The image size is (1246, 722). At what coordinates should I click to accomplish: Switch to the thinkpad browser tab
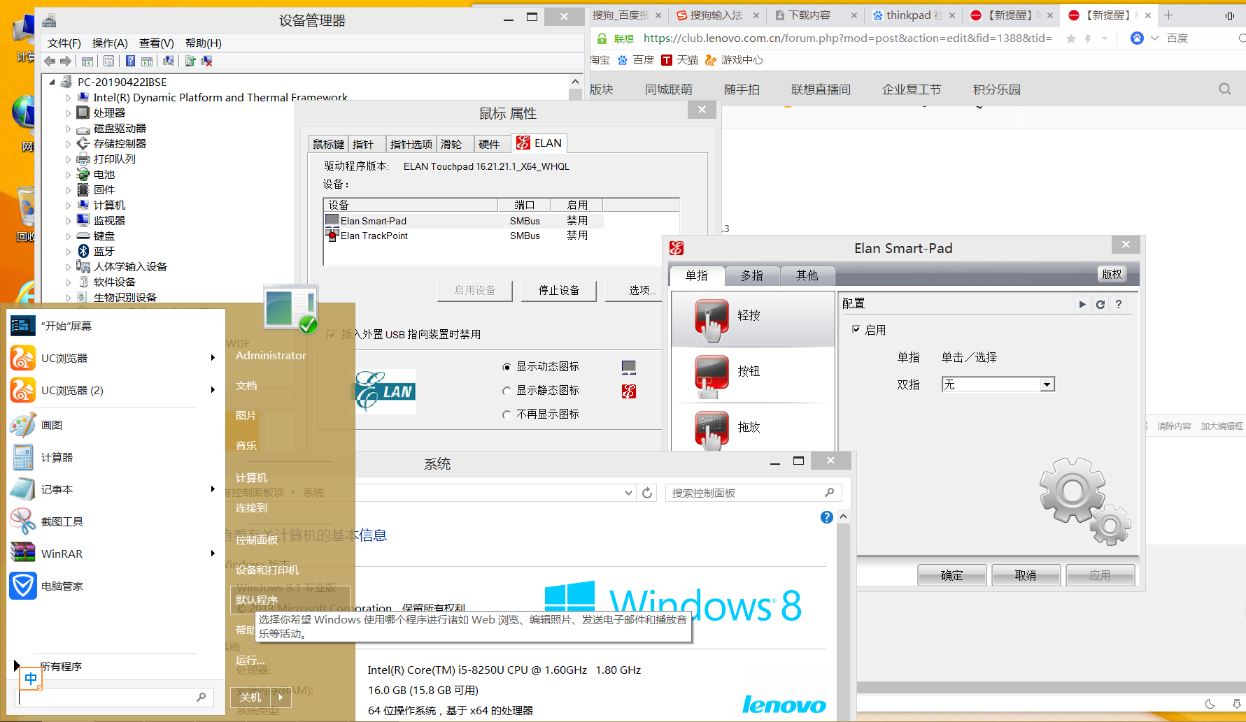click(x=913, y=15)
